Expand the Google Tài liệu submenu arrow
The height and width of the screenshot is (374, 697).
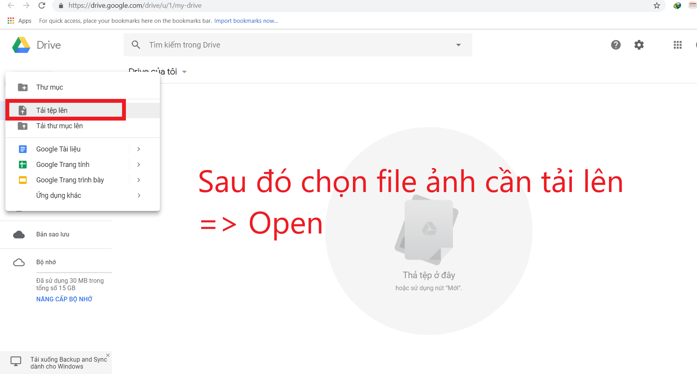[139, 149]
